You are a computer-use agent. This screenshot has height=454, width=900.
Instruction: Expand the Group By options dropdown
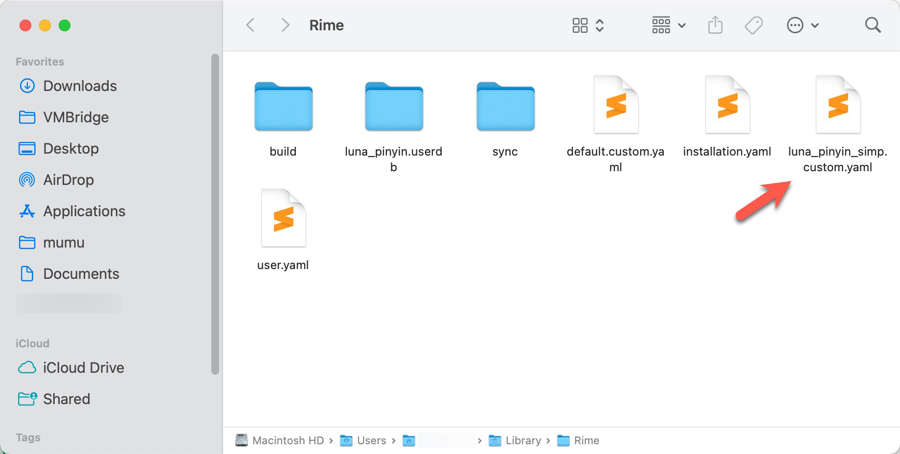coord(669,25)
